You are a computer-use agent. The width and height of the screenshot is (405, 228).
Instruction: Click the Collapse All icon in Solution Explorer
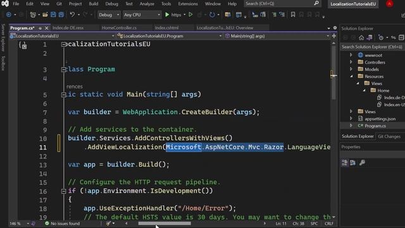401,38
